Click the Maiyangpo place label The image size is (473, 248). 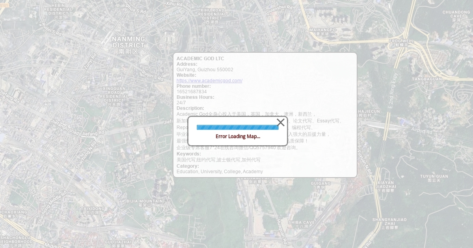coord(322,31)
